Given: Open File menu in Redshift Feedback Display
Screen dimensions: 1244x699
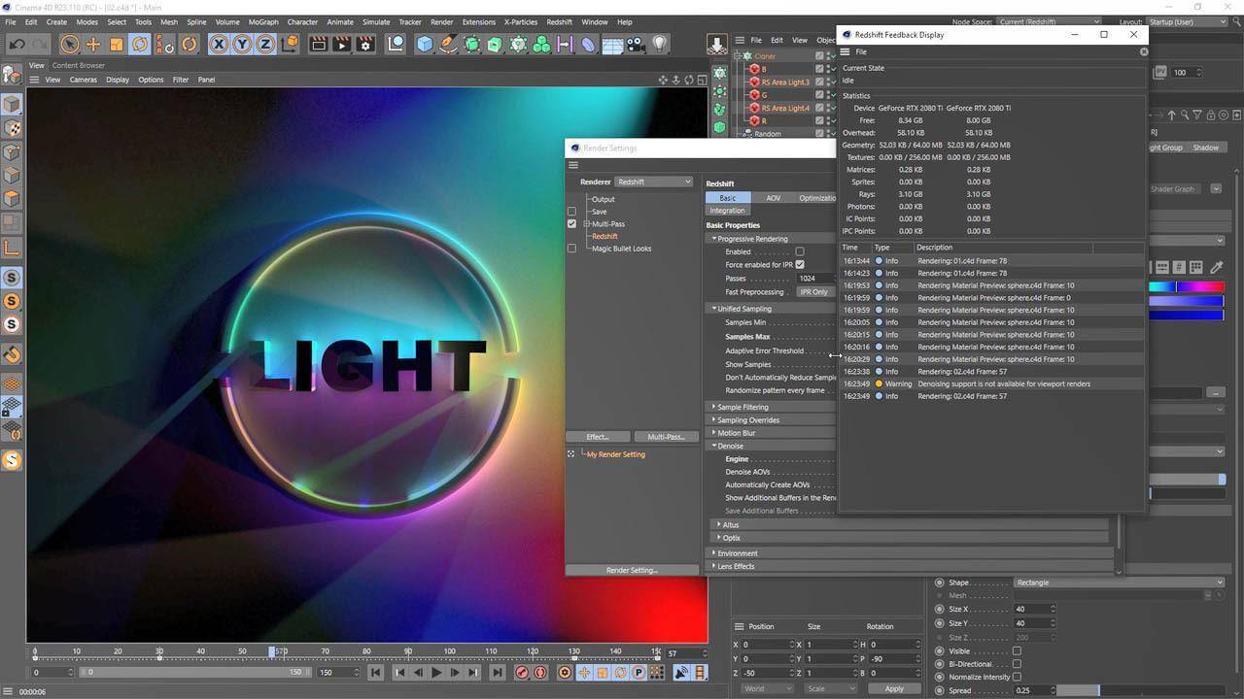Looking at the screenshot, I should 861,51.
